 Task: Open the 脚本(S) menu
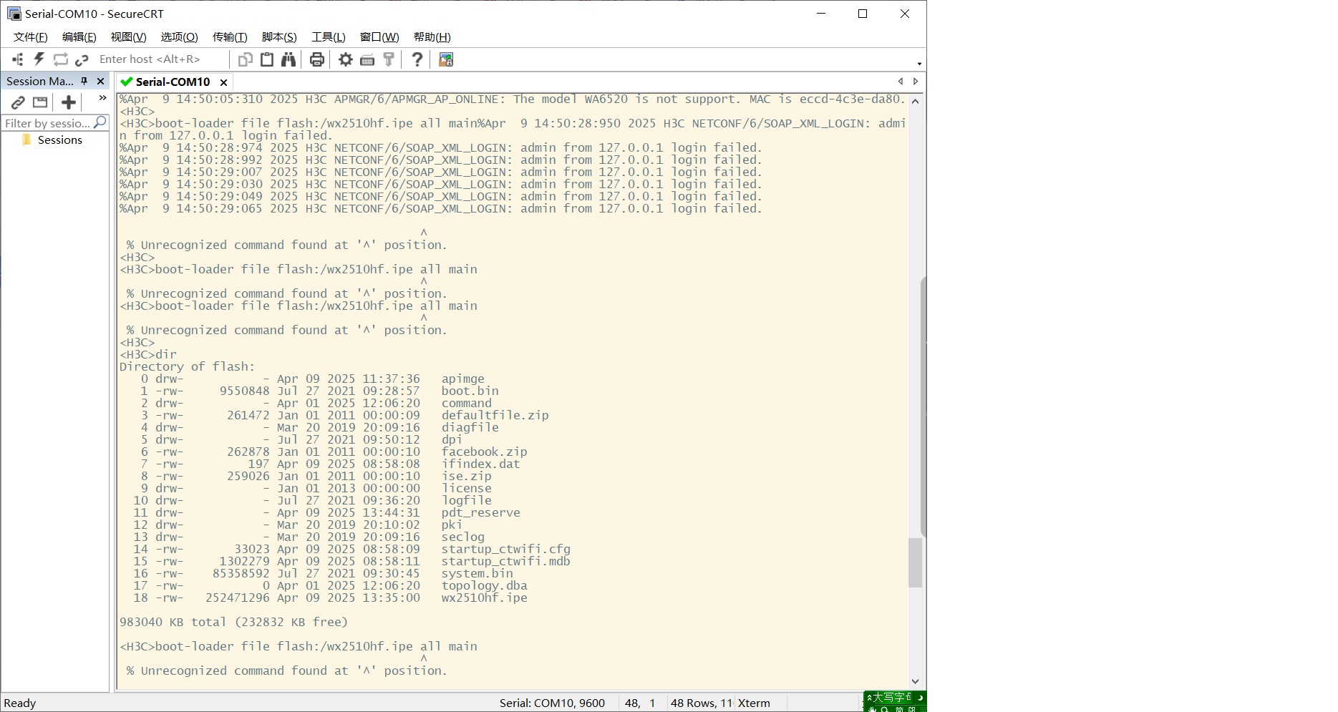pyautogui.click(x=278, y=37)
